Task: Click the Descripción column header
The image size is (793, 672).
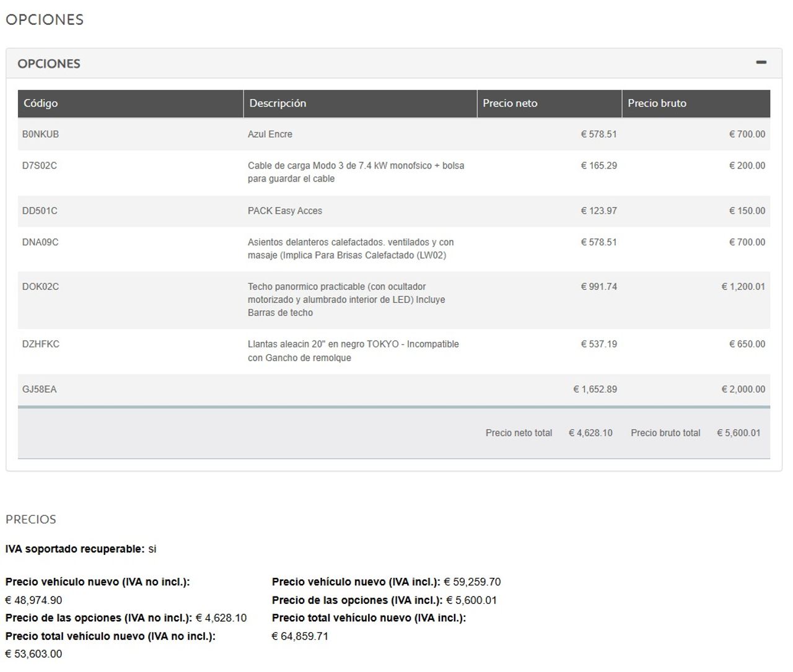Action: click(x=278, y=103)
